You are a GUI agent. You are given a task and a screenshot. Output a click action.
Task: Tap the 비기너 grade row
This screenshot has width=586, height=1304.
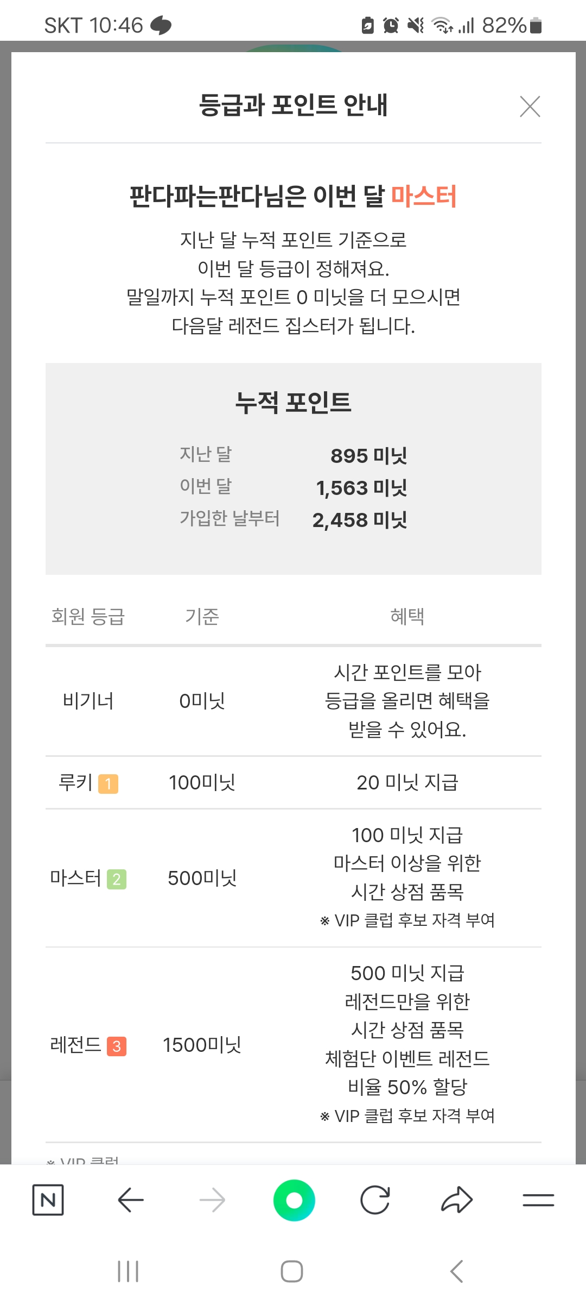(293, 701)
